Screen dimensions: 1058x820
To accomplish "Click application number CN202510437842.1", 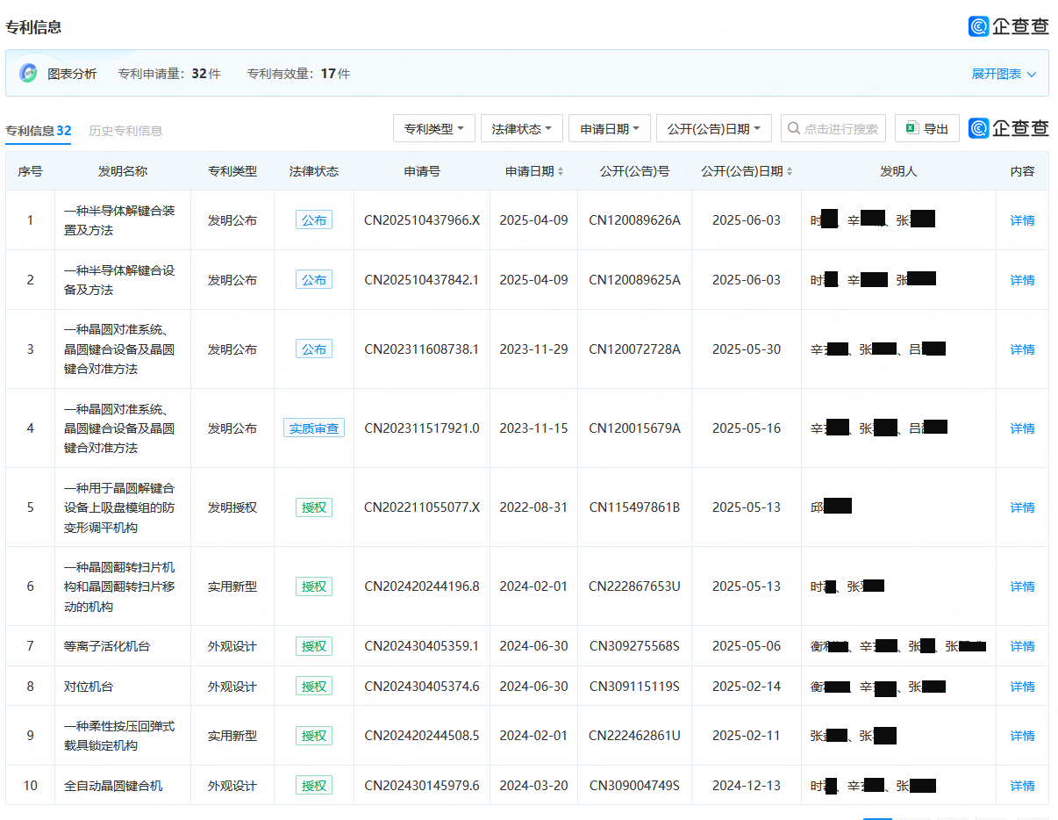I will (422, 280).
